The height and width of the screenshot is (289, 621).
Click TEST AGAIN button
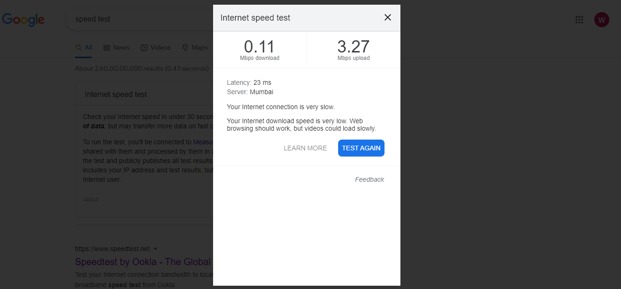(361, 148)
